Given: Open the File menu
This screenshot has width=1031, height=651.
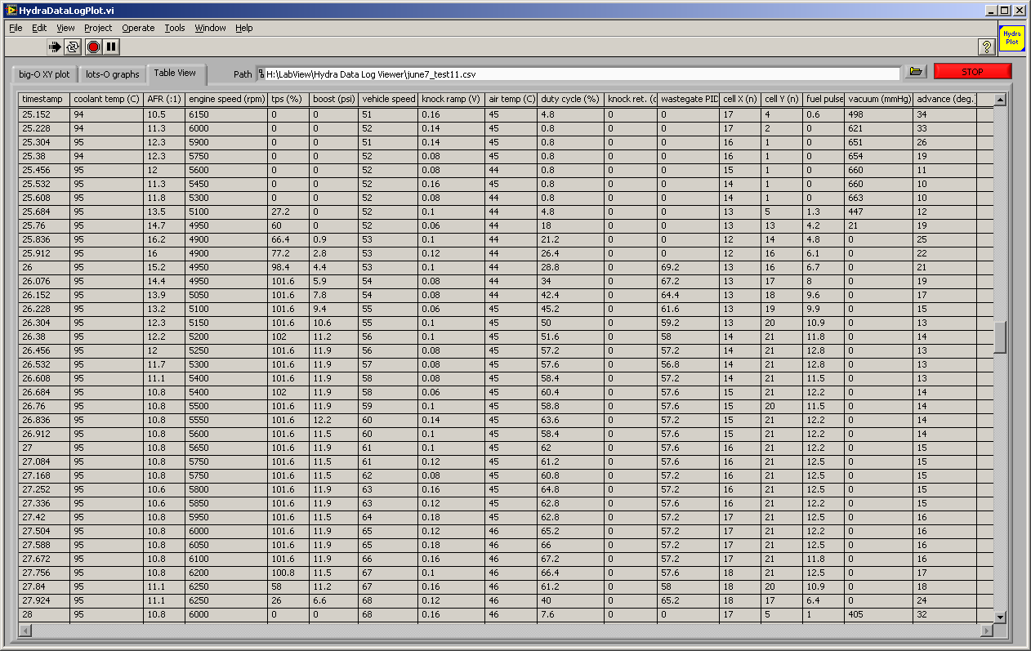Looking at the screenshot, I should [16, 28].
